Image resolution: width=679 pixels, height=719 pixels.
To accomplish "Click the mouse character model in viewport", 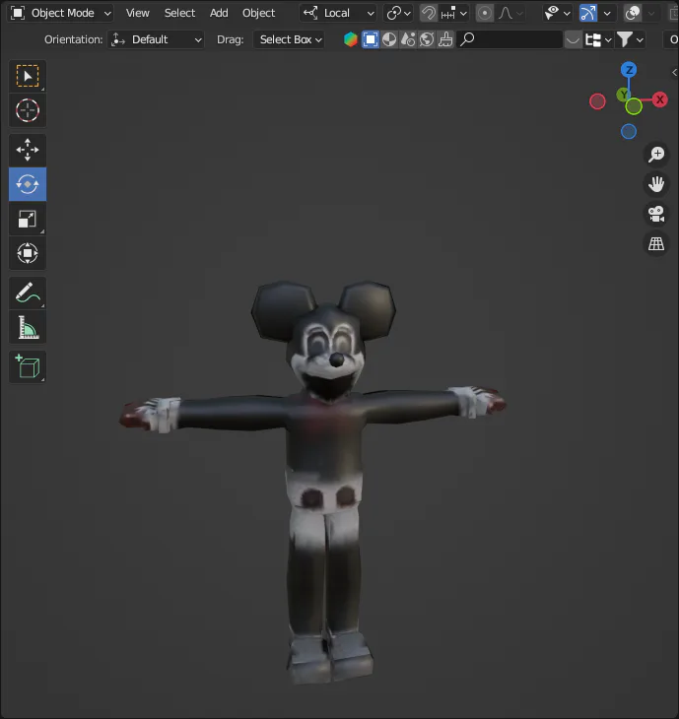I will [324, 449].
